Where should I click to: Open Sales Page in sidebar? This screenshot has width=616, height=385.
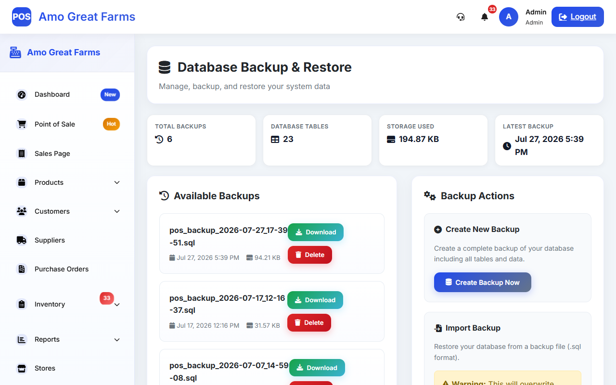tap(67, 154)
